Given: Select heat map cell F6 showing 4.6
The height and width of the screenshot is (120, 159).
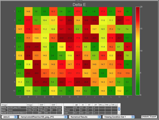Looking at the screenshot, I should [62, 55].
